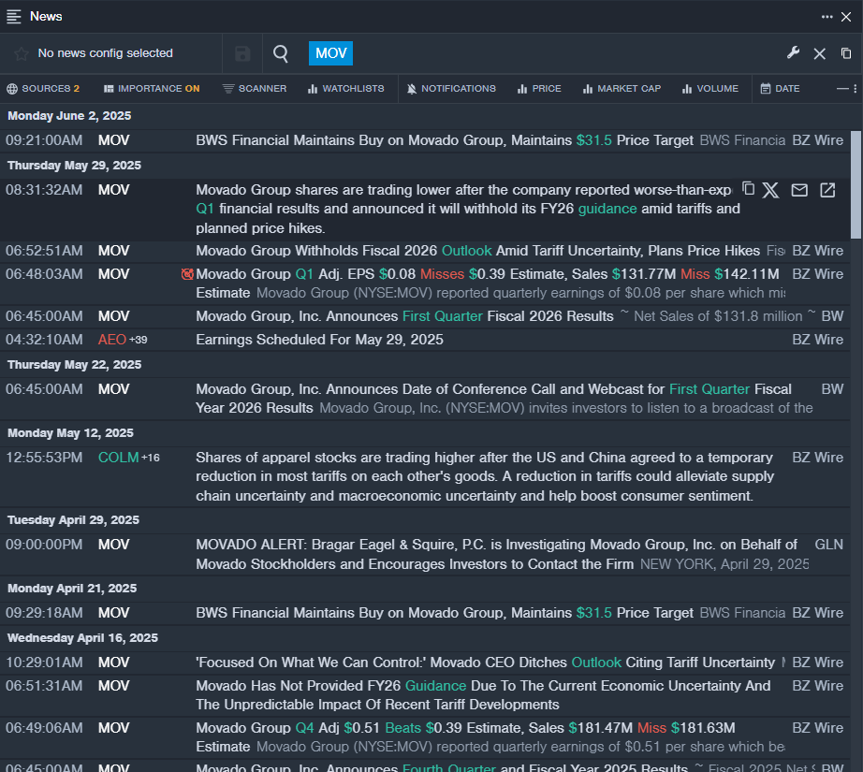Open the Scanner filter

pos(255,89)
